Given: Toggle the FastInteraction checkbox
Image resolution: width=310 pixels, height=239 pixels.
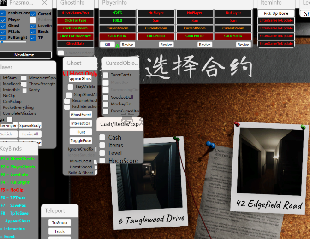Looking at the screenshot, I should pyautogui.click(x=67, y=107).
